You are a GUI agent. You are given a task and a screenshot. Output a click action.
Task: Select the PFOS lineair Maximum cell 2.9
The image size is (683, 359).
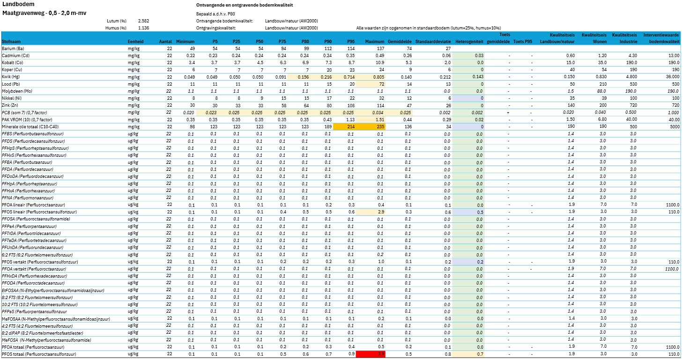coord(371,212)
